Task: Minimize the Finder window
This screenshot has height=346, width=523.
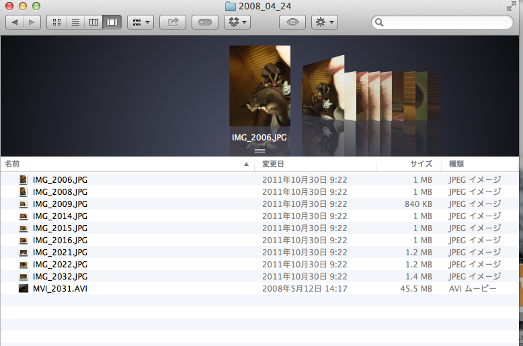Action: (23, 6)
